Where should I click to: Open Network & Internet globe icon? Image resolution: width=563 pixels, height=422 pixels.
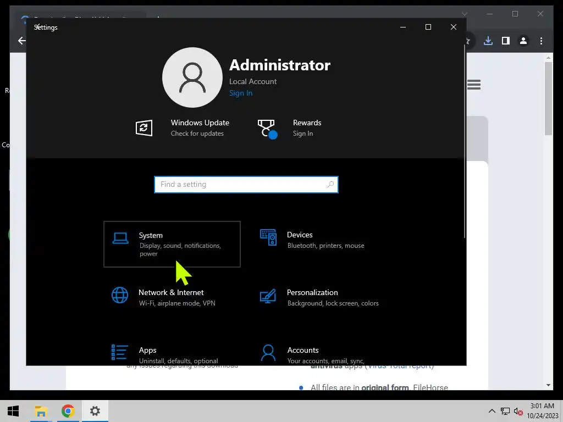(120, 295)
